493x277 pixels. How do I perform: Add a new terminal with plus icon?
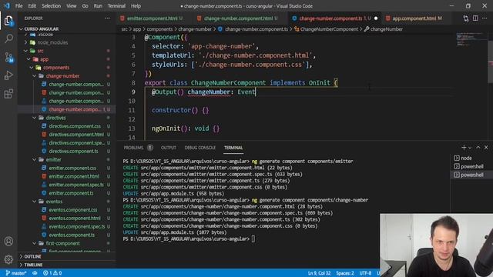[464, 147]
